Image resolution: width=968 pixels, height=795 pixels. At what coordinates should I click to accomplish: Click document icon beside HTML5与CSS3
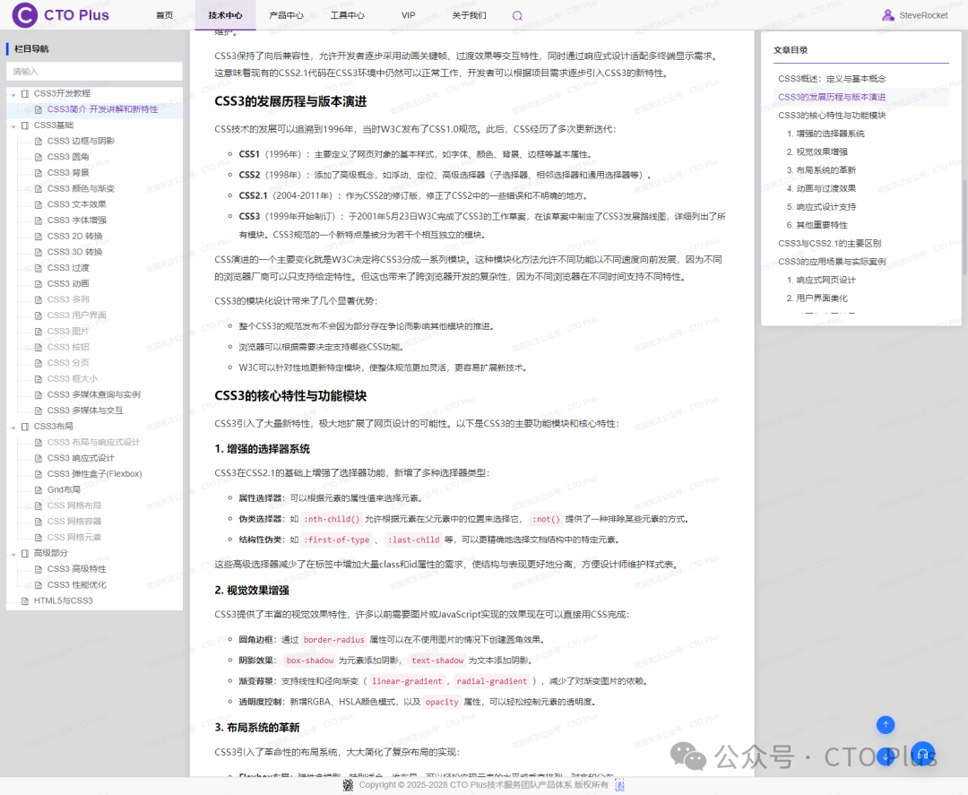point(25,601)
